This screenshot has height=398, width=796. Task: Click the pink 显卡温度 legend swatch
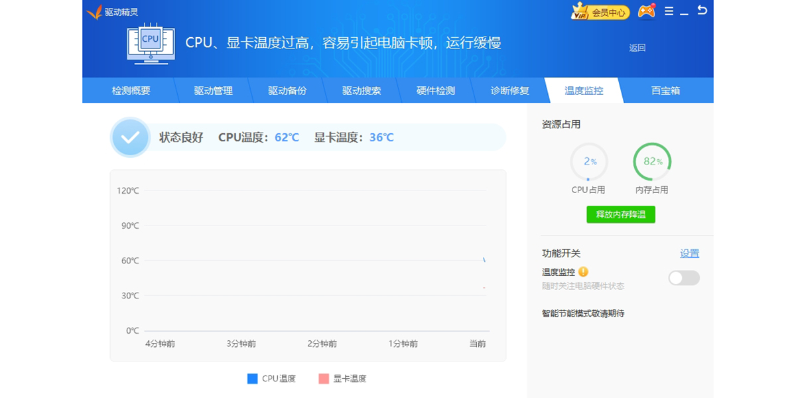(324, 379)
